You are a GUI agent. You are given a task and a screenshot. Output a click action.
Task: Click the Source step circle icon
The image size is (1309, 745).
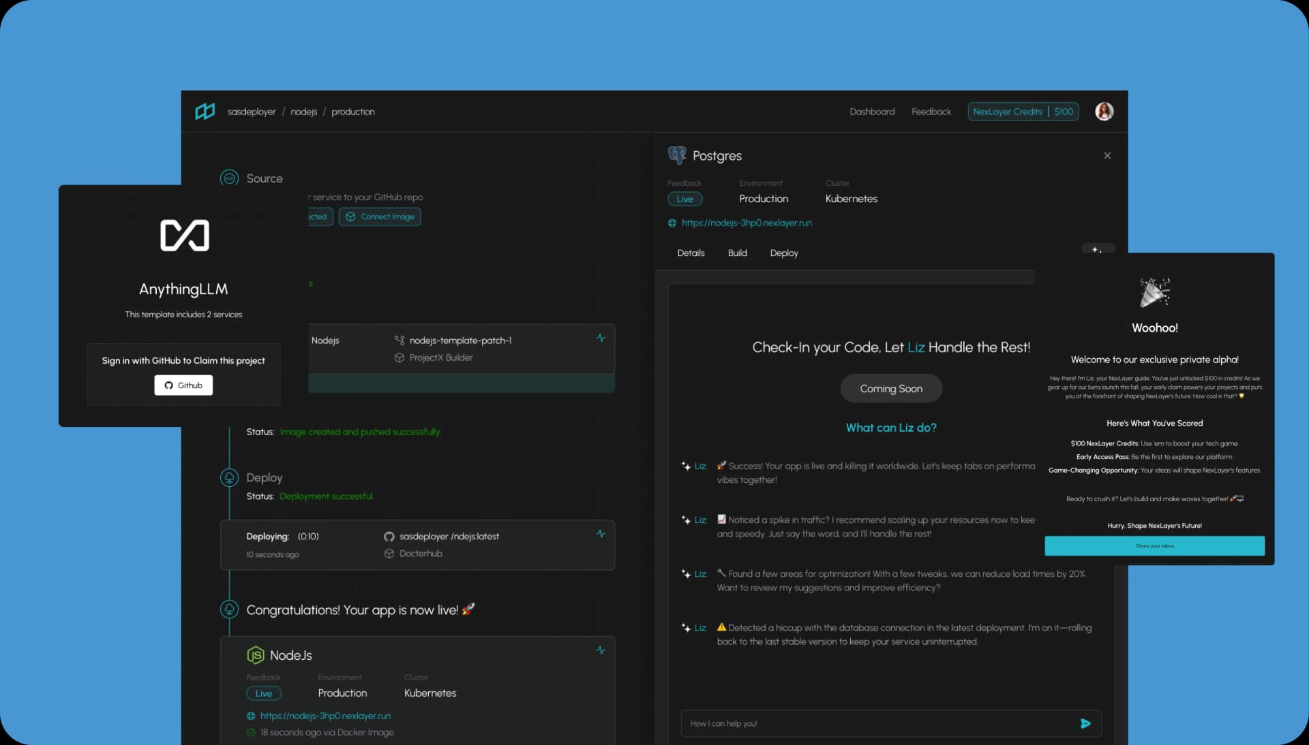pyautogui.click(x=229, y=178)
